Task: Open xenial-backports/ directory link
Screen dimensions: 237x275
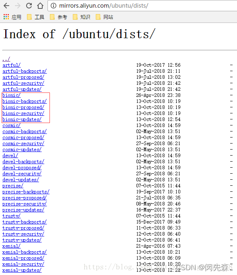Action: pyautogui.click(x=25, y=252)
